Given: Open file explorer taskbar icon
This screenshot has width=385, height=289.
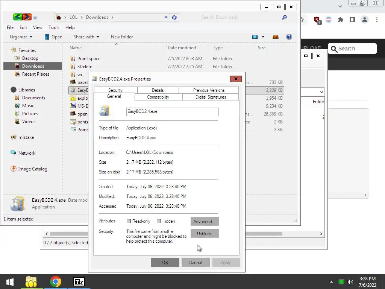Looking at the screenshot, I should point(31,281).
